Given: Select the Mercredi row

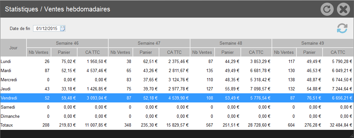Looking at the screenshot, I should [177, 80].
